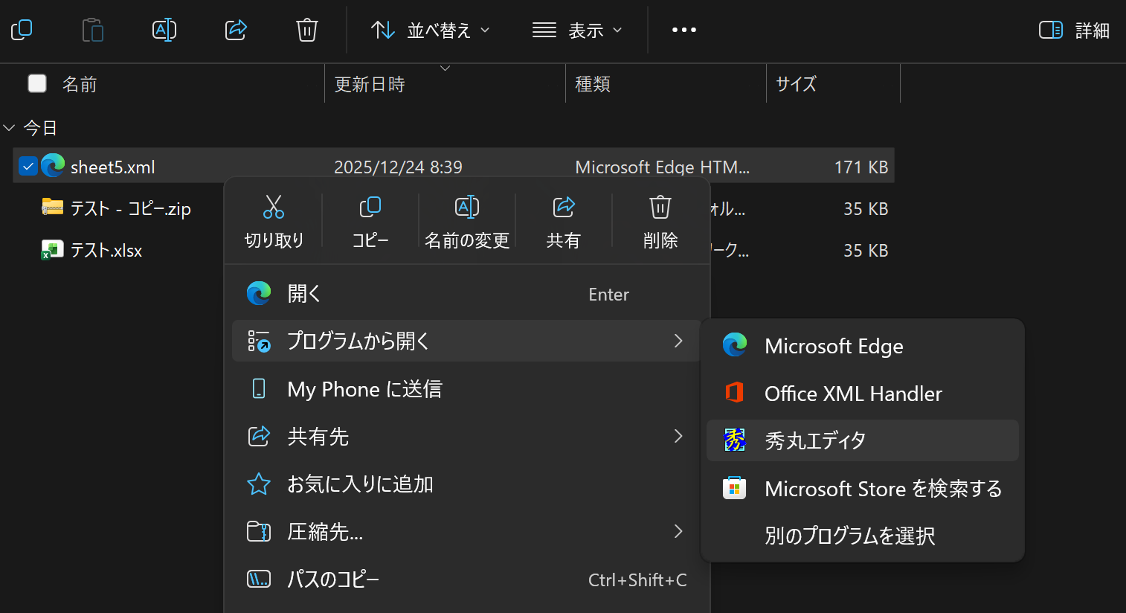Screen dimensions: 1126x613
Task: Click the cut (切り取り) icon in context menu
Action: click(274, 208)
